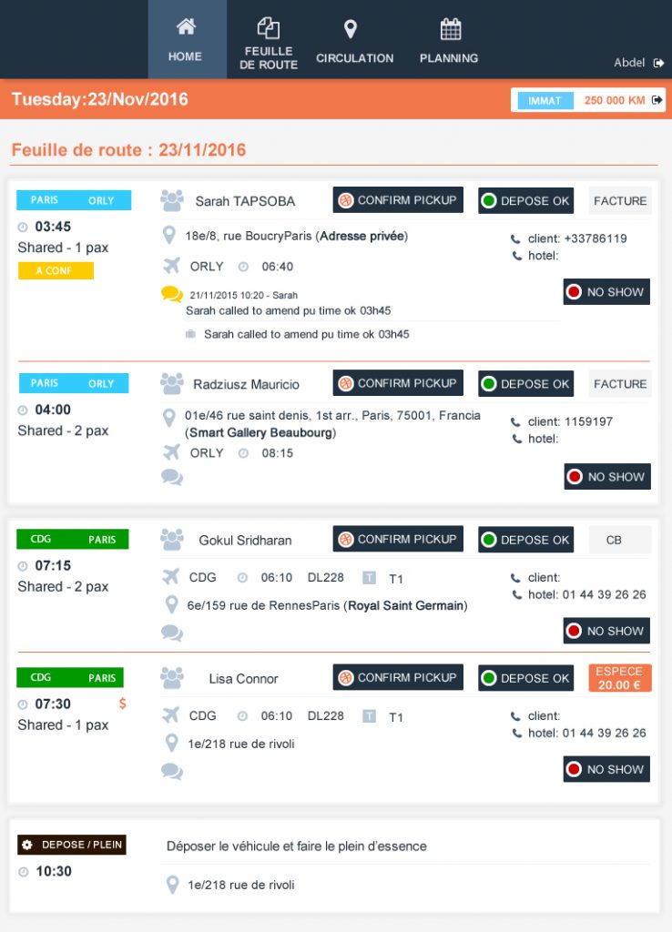Open the Home tab
672x932 pixels.
point(186,40)
